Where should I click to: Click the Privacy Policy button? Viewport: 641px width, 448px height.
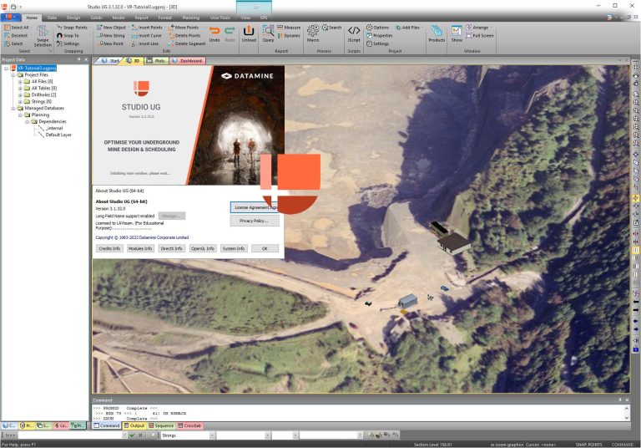tap(255, 221)
